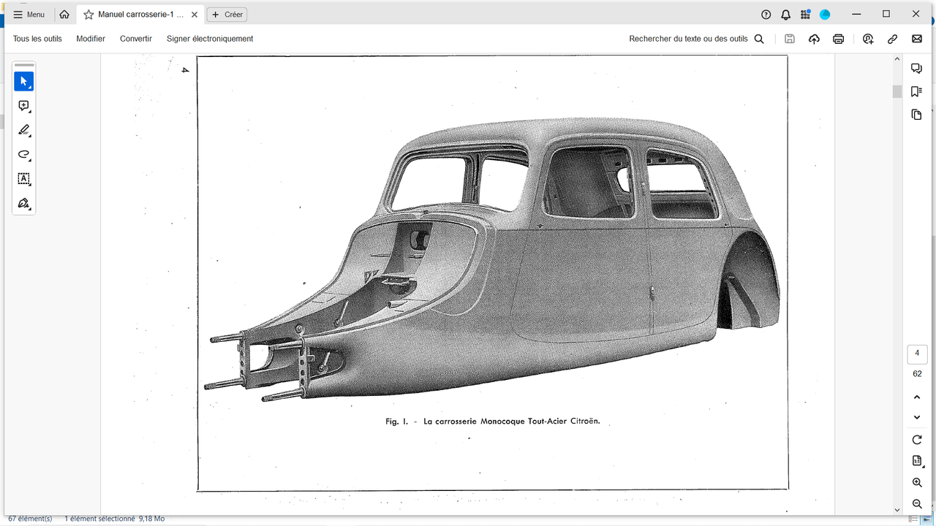Open the fill and sign tool
This screenshot has height=526, width=936.
click(23, 203)
